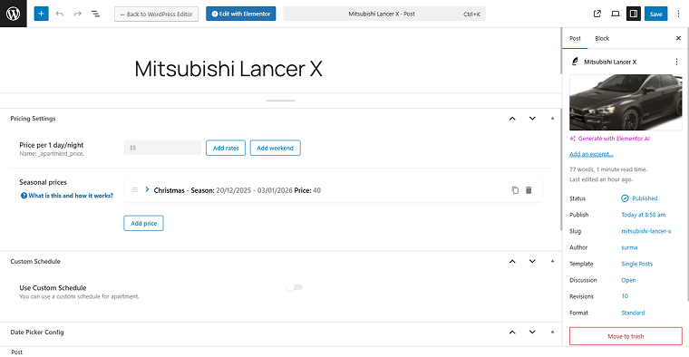
Task: Click Add price button
Action: 143,223
